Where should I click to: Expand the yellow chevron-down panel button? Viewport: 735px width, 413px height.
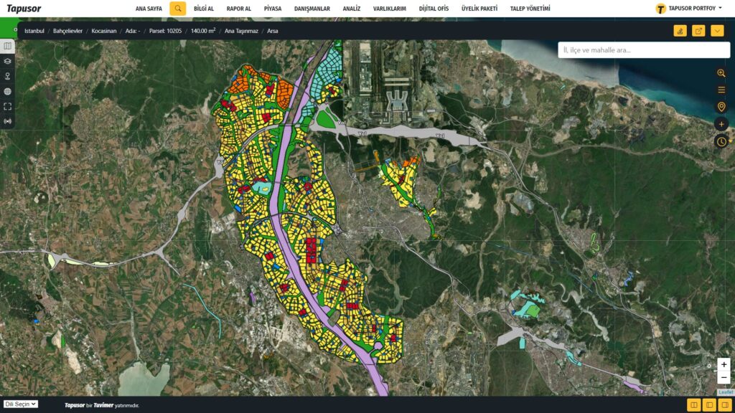tap(717, 31)
